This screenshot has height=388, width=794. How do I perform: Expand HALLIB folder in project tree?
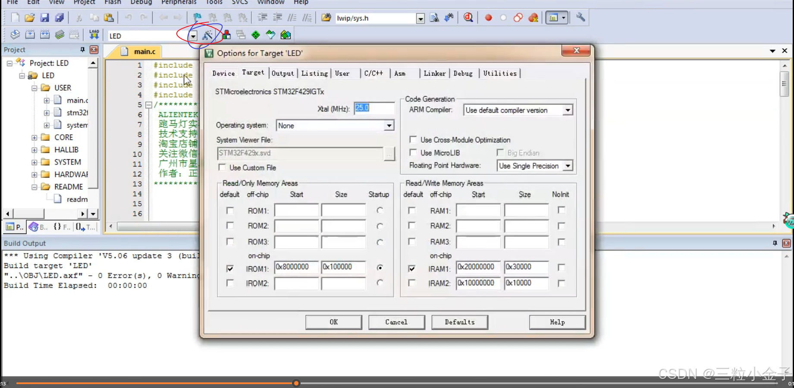(34, 150)
